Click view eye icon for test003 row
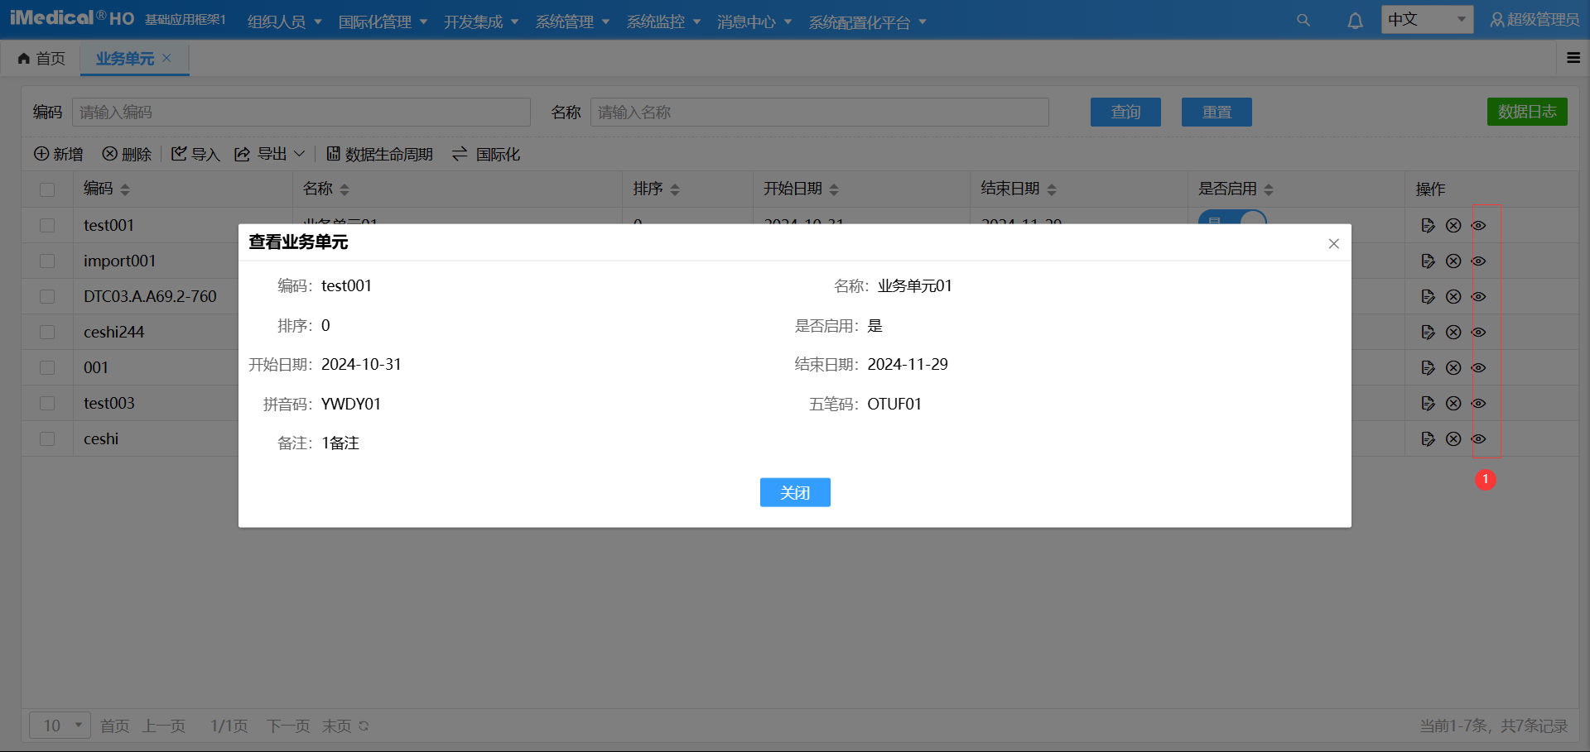This screenshot has height=752, width=1590. 1478,403
